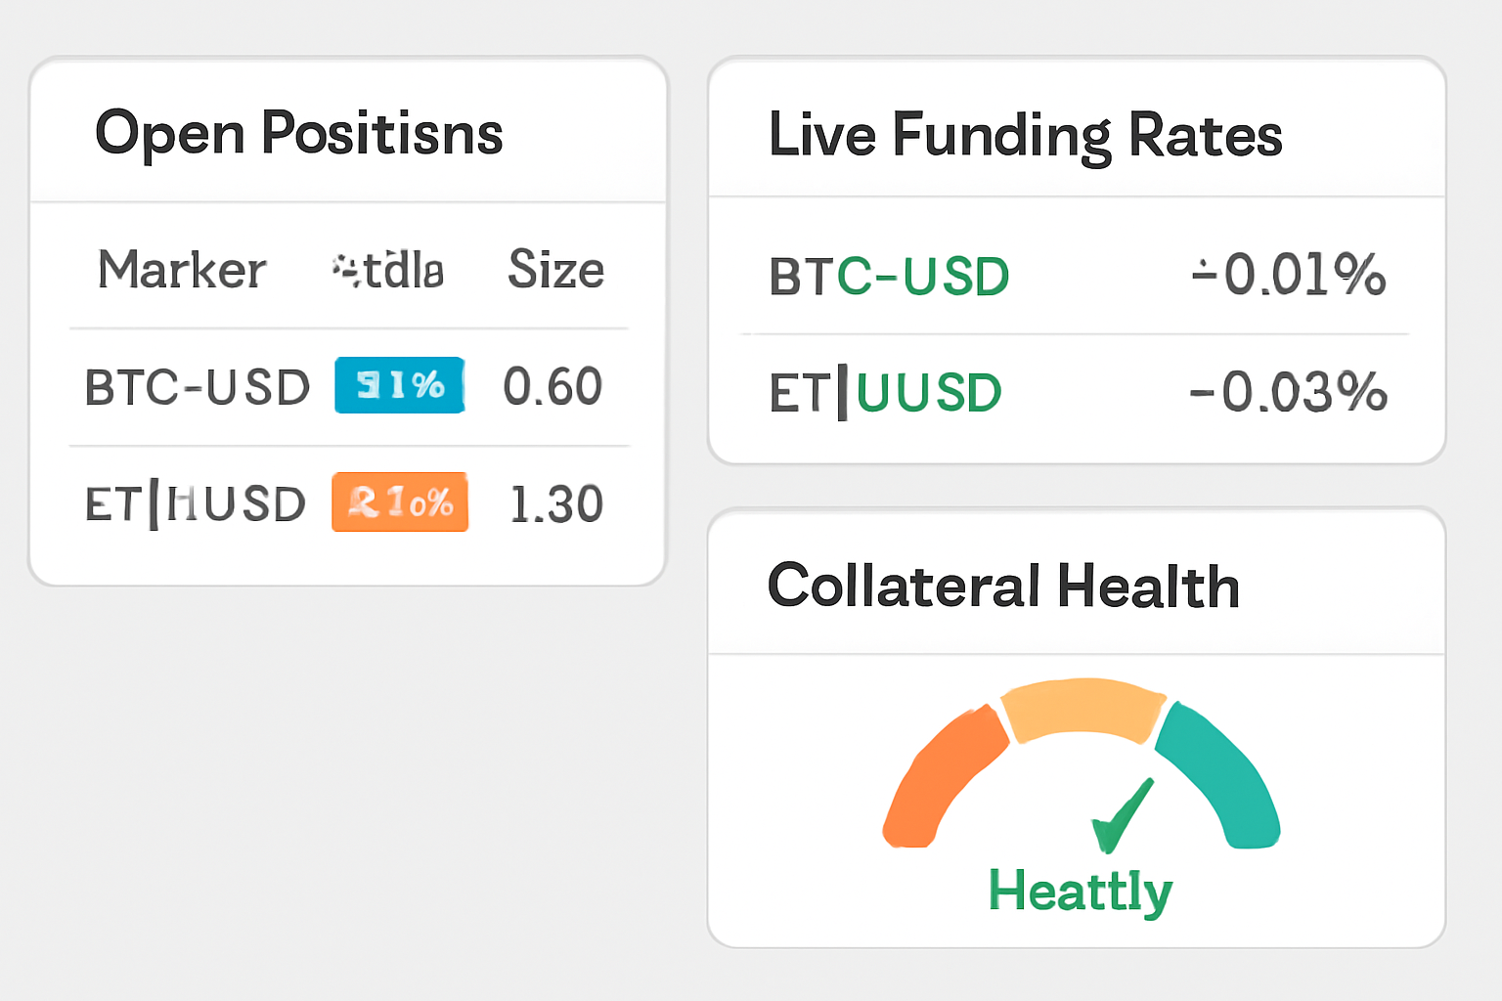Click the green checkmark health icon

coord(1121,817)
